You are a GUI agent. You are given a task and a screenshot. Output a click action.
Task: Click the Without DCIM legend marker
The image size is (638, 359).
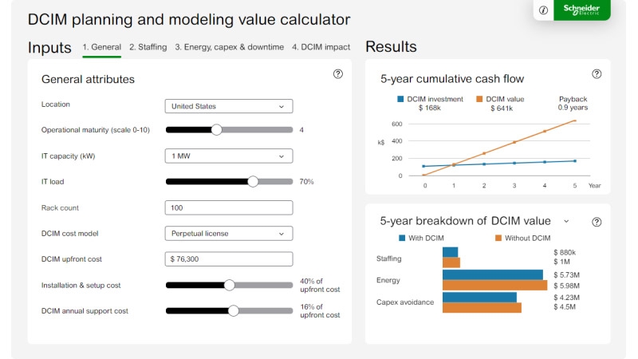498,238
